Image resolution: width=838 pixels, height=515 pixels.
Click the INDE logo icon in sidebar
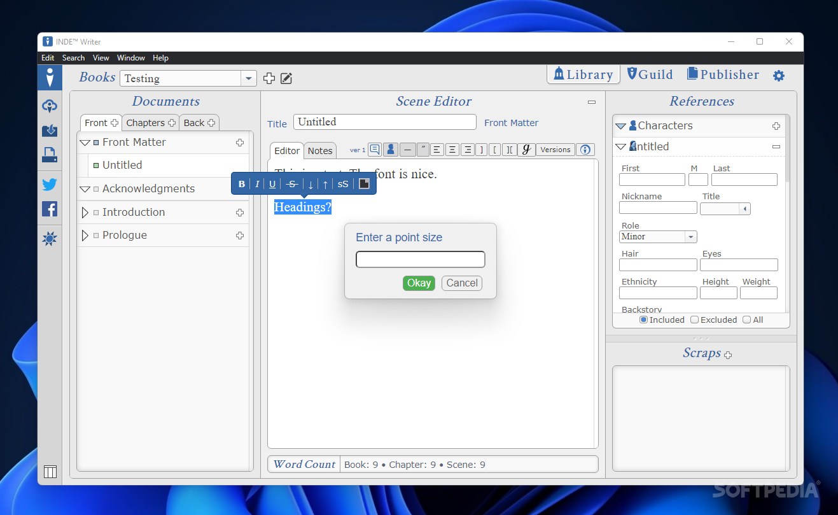coord(50,78)
